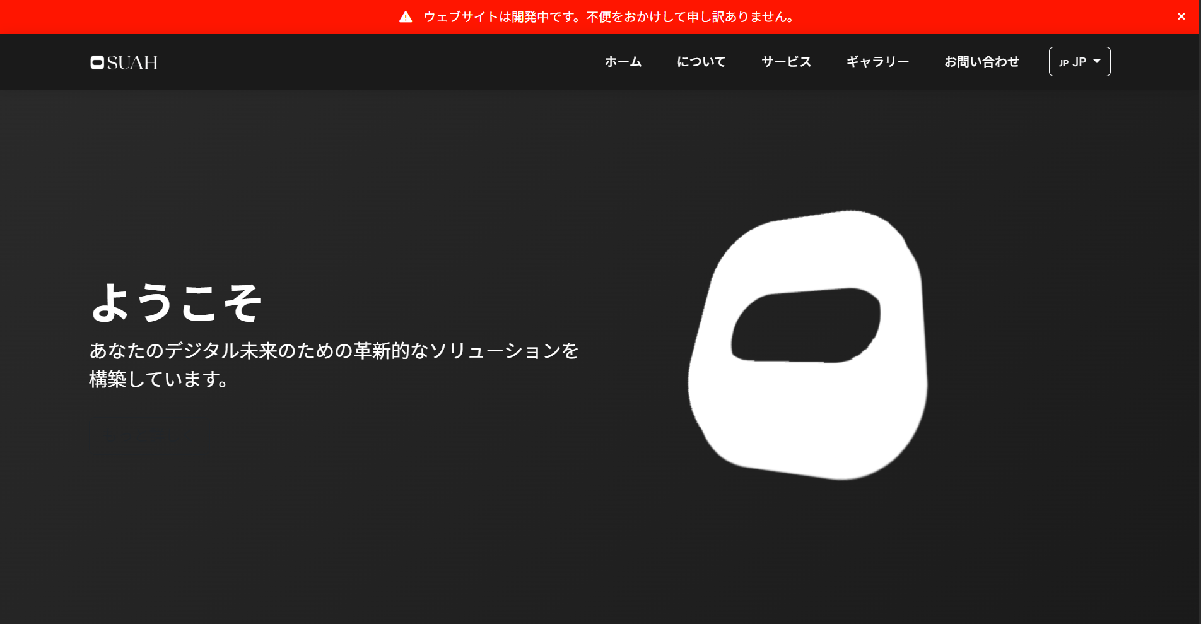Click the 不便をおかけして申し訳ありません apology text
1201x624 pixels.
(690, 17)
